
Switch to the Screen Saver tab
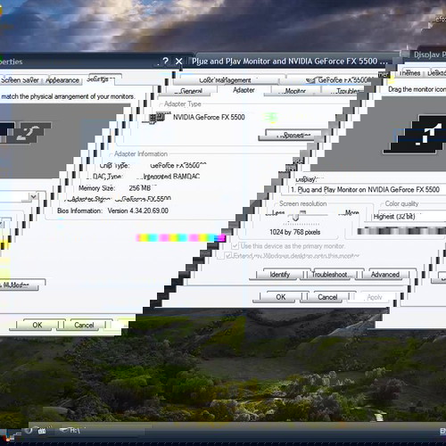click(20, 80)
